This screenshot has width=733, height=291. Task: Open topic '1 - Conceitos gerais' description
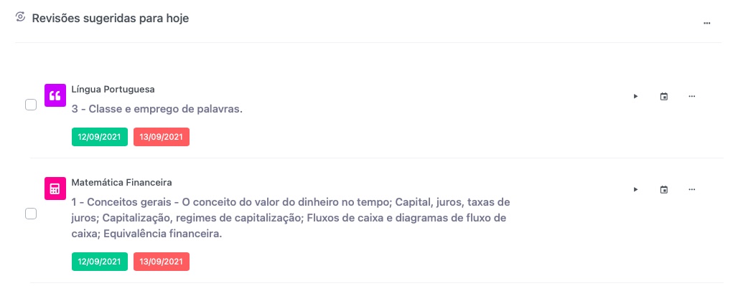291,218
